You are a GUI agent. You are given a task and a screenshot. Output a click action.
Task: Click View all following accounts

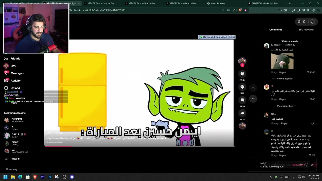16,159
